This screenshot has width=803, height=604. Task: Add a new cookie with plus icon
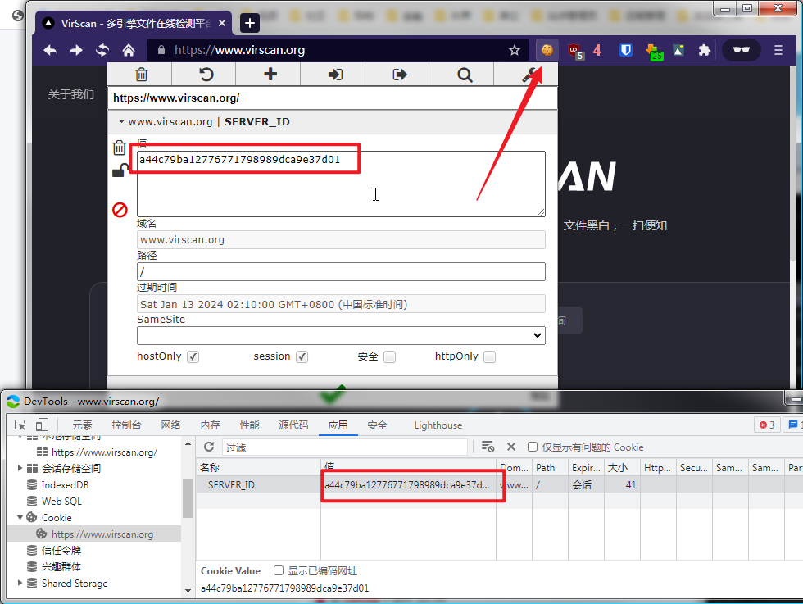[x=270, y=75]
